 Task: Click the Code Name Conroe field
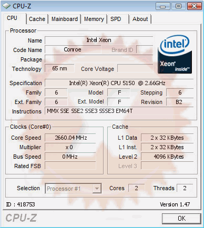pos(73,49)
